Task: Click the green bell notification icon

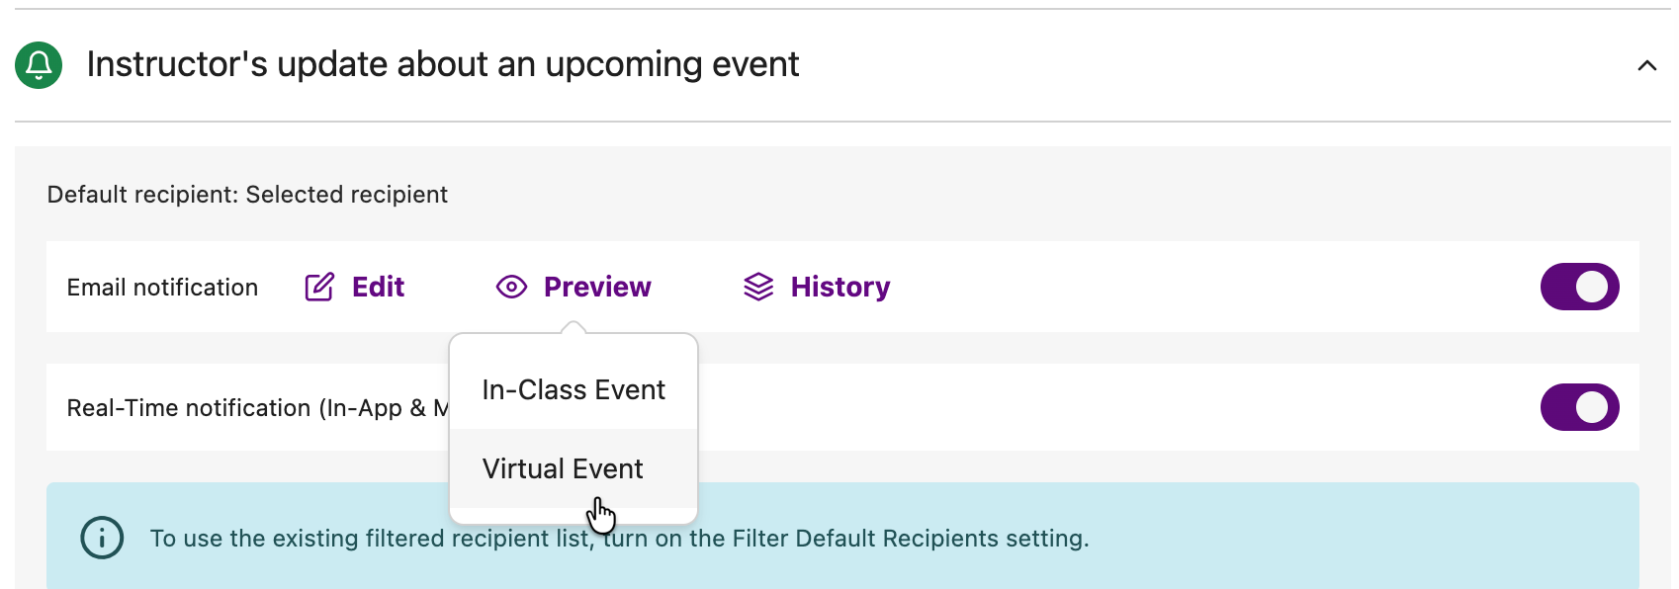Action: click(39, 65)
